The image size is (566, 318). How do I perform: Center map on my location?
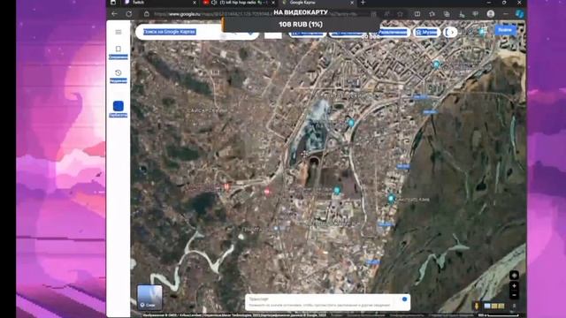coord(514,275)
